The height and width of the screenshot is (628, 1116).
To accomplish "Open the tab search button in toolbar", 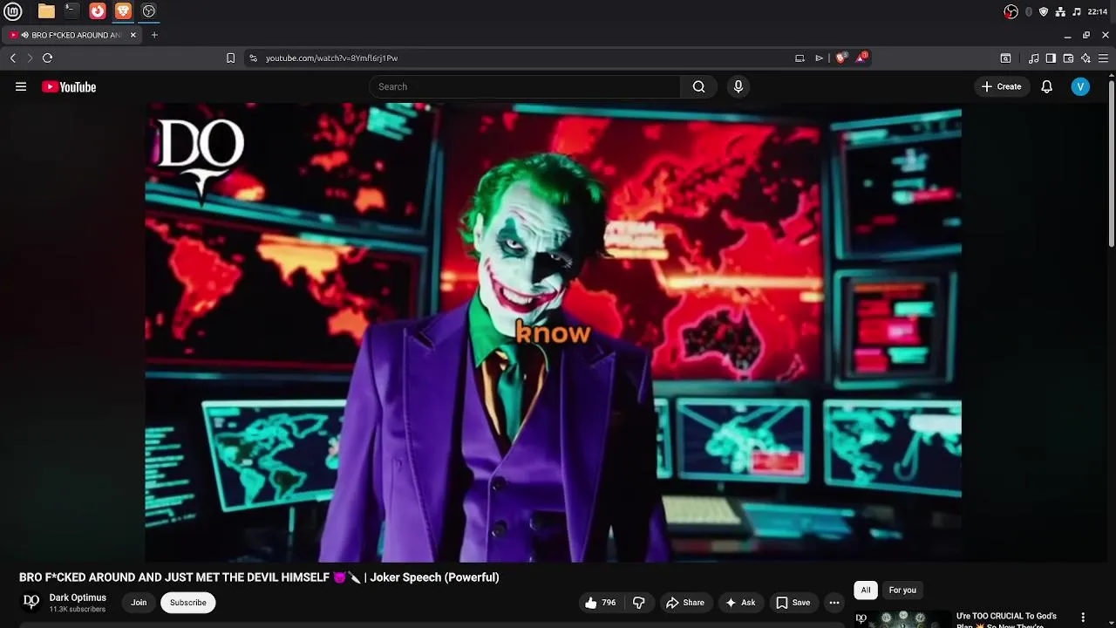I will tap(1005, 58).
